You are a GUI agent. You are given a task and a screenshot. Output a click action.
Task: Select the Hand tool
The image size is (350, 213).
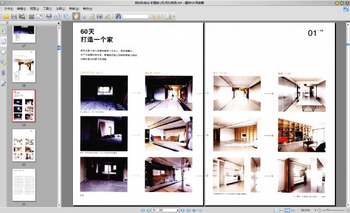click(x=76, y=16)
